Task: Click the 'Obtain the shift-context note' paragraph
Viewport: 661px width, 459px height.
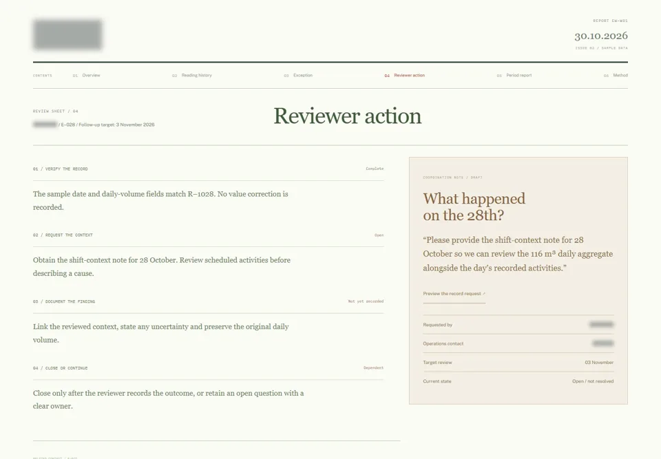Action: [x=162, y=267]
